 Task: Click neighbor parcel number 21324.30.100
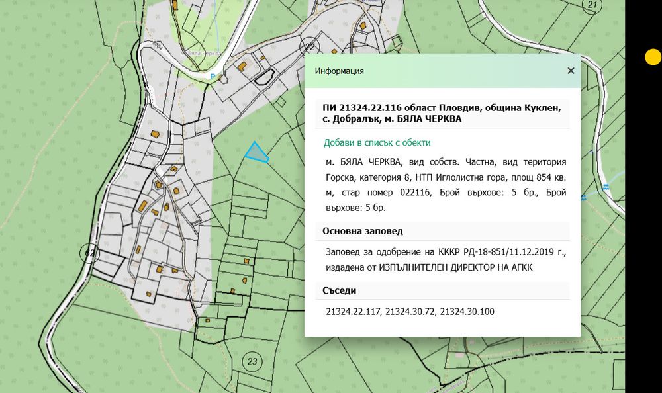[467, 312]
